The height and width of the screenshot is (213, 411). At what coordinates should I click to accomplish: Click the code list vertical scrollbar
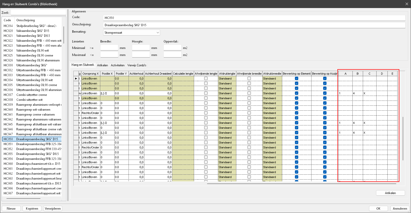click(x=63, y=35)
